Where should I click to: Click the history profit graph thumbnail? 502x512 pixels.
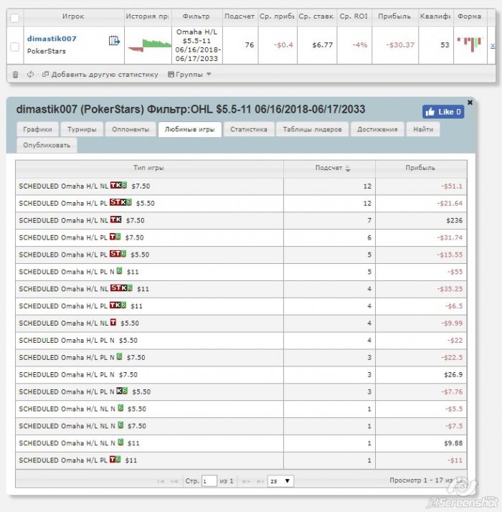(147, 44)
